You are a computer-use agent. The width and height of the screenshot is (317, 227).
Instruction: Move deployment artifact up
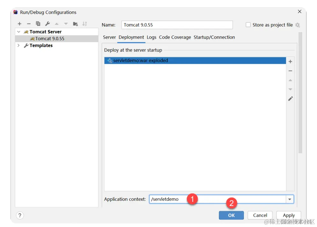click(x=290, y=80)
